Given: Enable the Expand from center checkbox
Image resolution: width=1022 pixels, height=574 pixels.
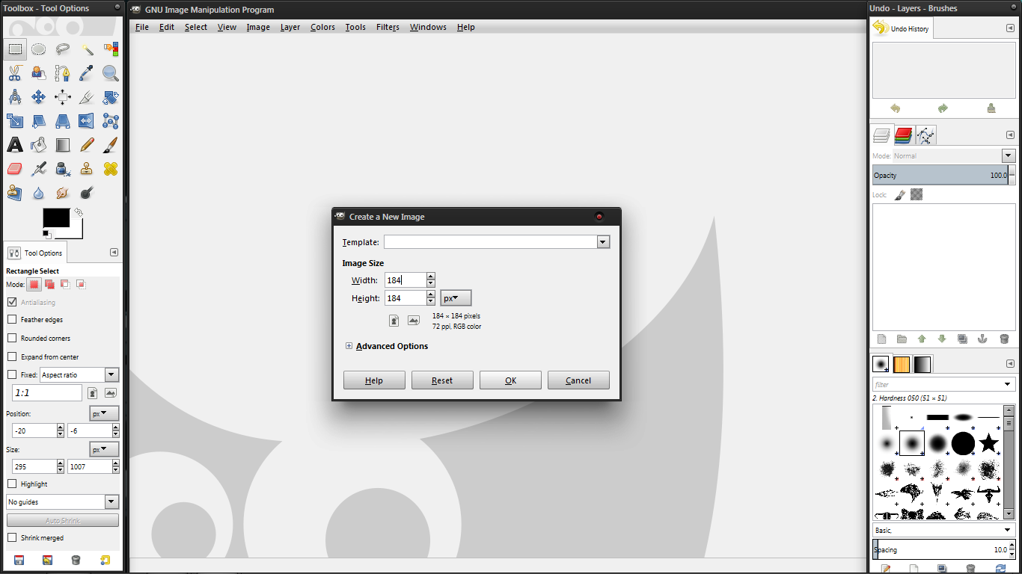Looking at the screenshot, I should point(12,357).
